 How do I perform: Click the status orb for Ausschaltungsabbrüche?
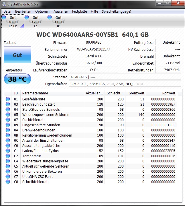(8, 145)
